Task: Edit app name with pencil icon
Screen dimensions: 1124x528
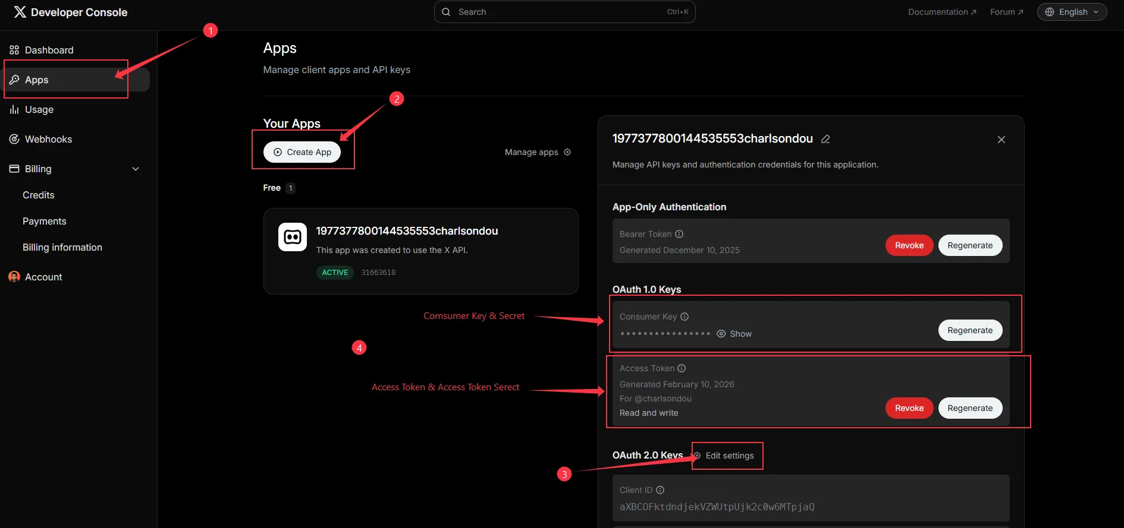Action: 825,139
